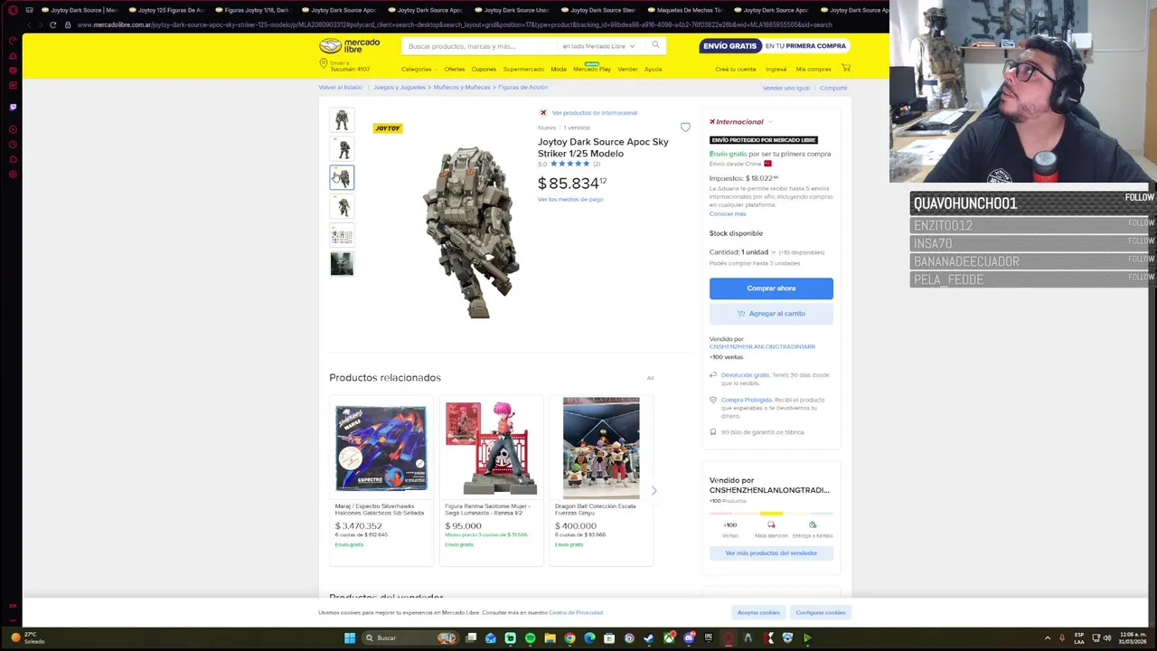Open 'Mis compras' link
Image resolution: width=1157 pixels, height=651 pixels.
pyautogui.click(x=813, y=69)
